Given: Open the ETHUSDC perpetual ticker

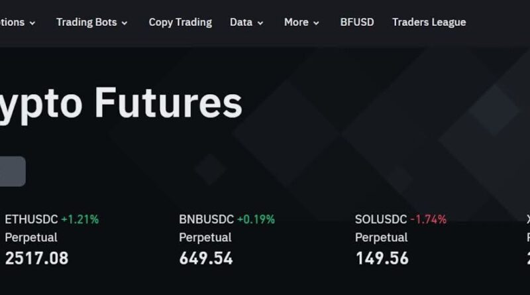Looking at the screenshot, I should [31, 219].
